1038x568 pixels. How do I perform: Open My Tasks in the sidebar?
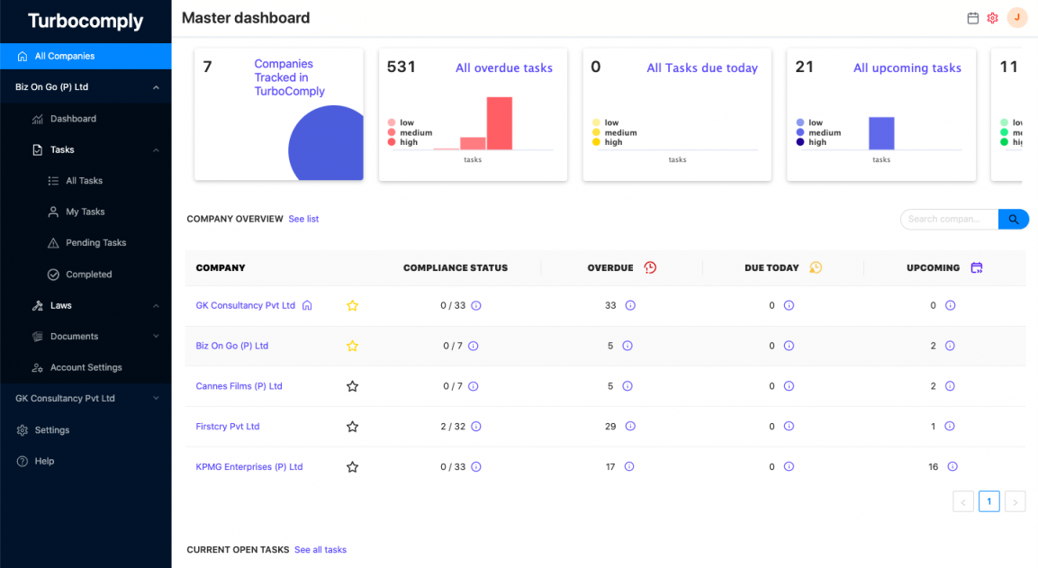point(86,212)
